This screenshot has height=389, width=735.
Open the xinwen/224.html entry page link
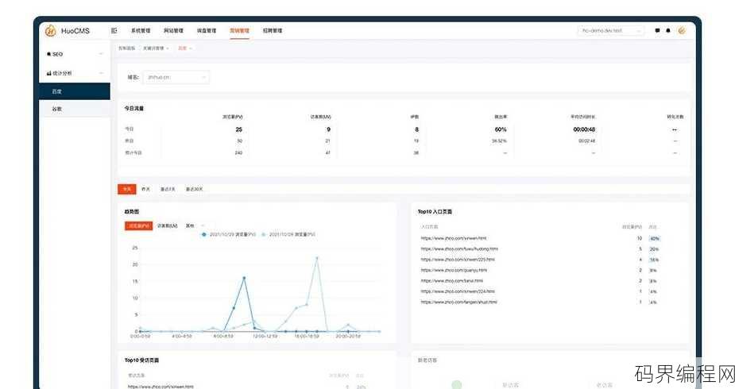click(458, 291)
